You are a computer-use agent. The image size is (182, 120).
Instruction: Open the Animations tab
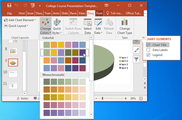click(x=56, y=13)
